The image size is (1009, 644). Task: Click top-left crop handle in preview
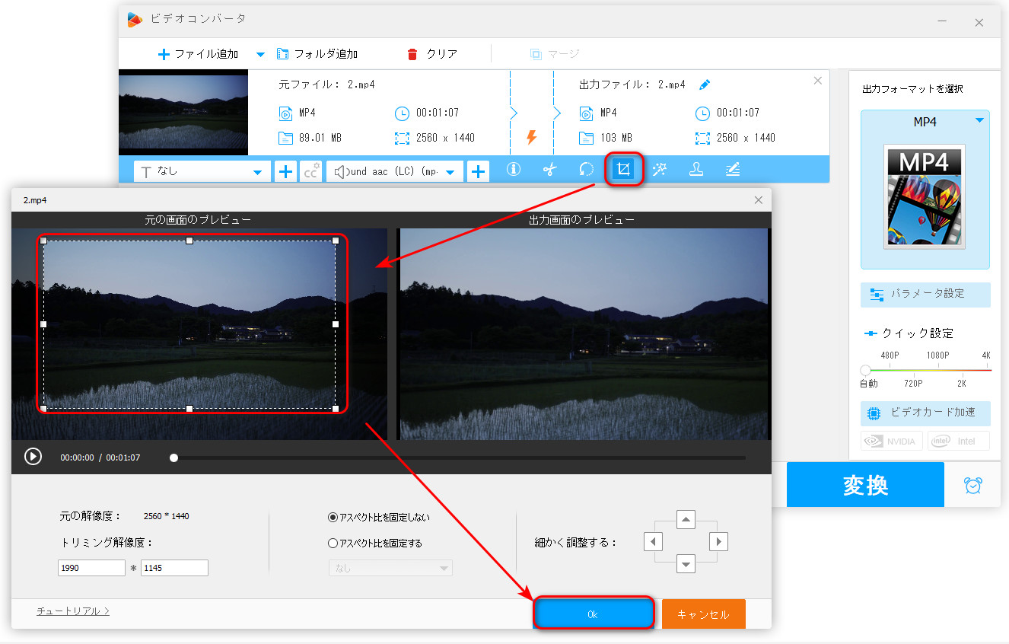pos(43,241)
